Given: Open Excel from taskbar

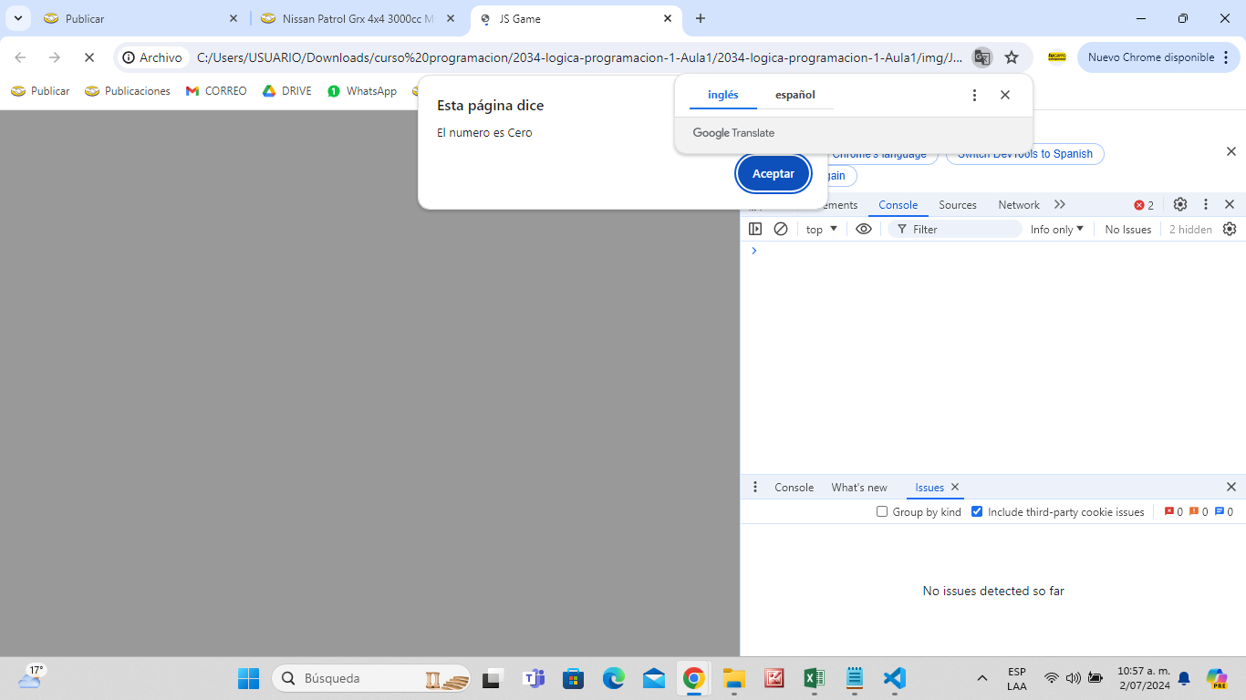Looking at the screenshot, I should pos(814,678).
